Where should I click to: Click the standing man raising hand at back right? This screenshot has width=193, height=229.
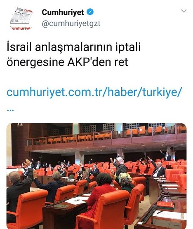coord(166,156)
